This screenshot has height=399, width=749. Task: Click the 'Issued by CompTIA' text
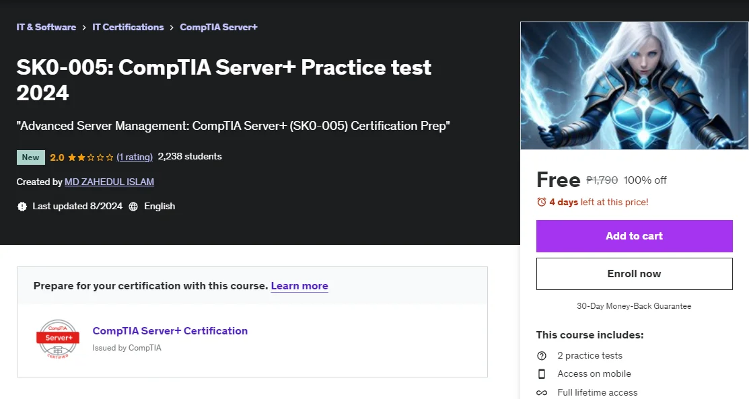coord(127,348)
